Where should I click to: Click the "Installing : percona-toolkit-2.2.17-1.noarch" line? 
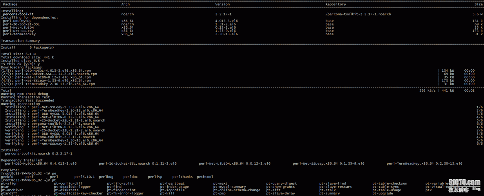pos(50,124)
